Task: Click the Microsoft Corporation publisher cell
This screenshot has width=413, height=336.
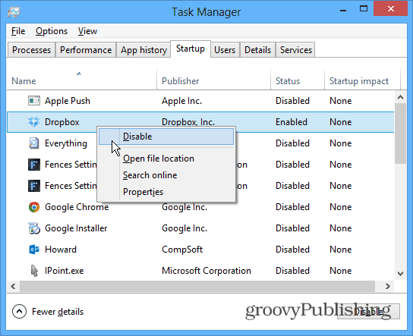Action: 206,271
